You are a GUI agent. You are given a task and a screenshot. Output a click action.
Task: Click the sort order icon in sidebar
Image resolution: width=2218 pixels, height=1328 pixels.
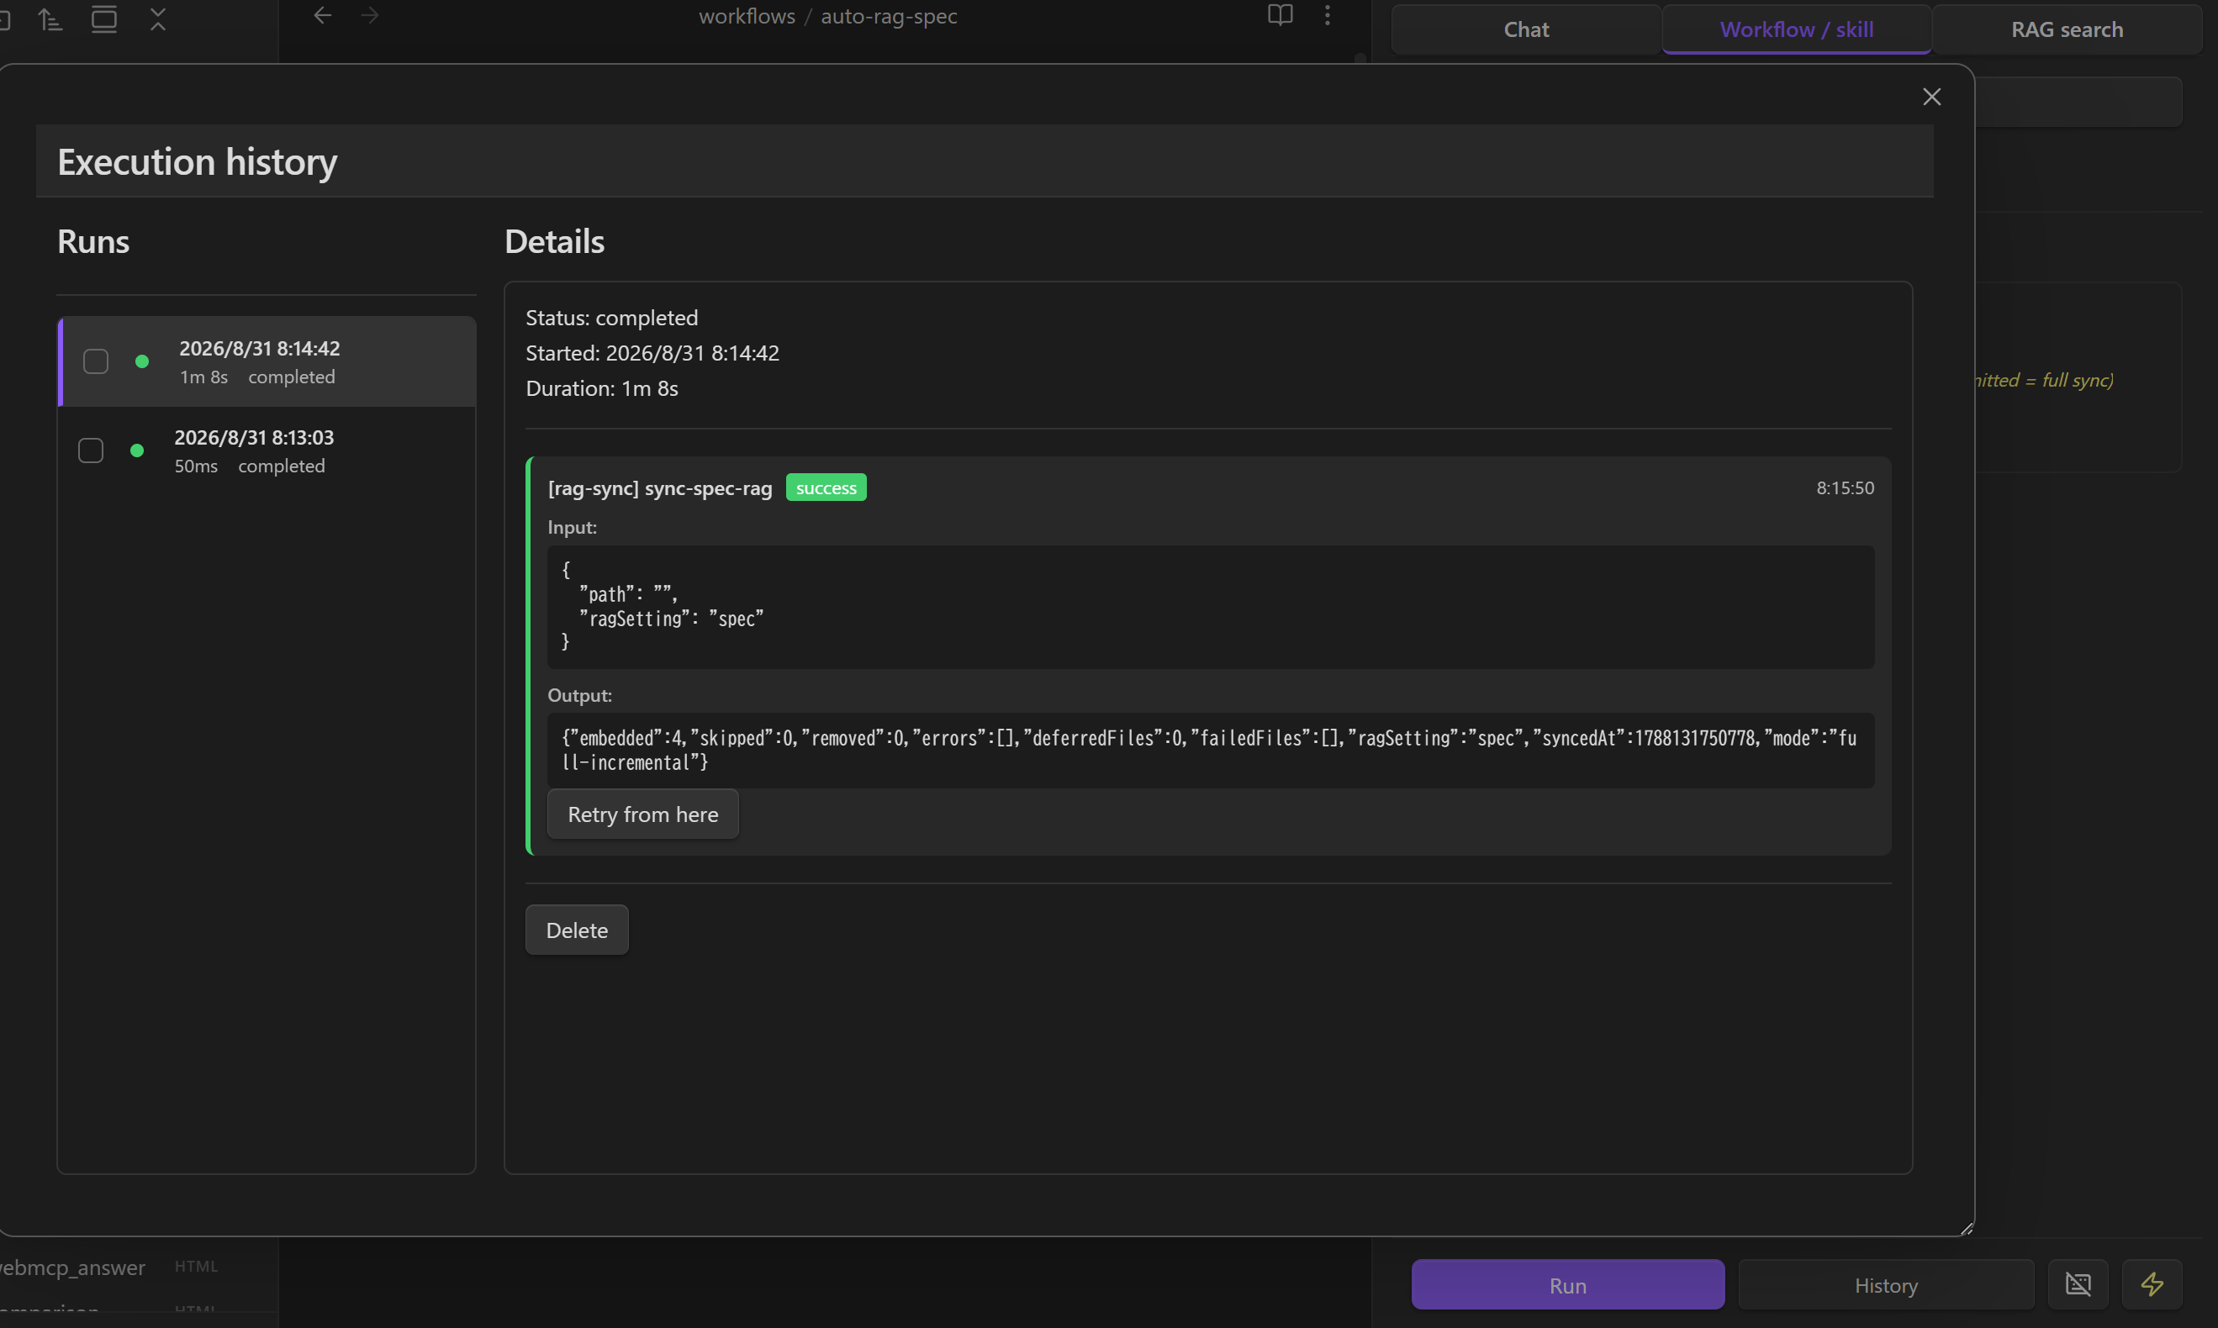(50, 18)
